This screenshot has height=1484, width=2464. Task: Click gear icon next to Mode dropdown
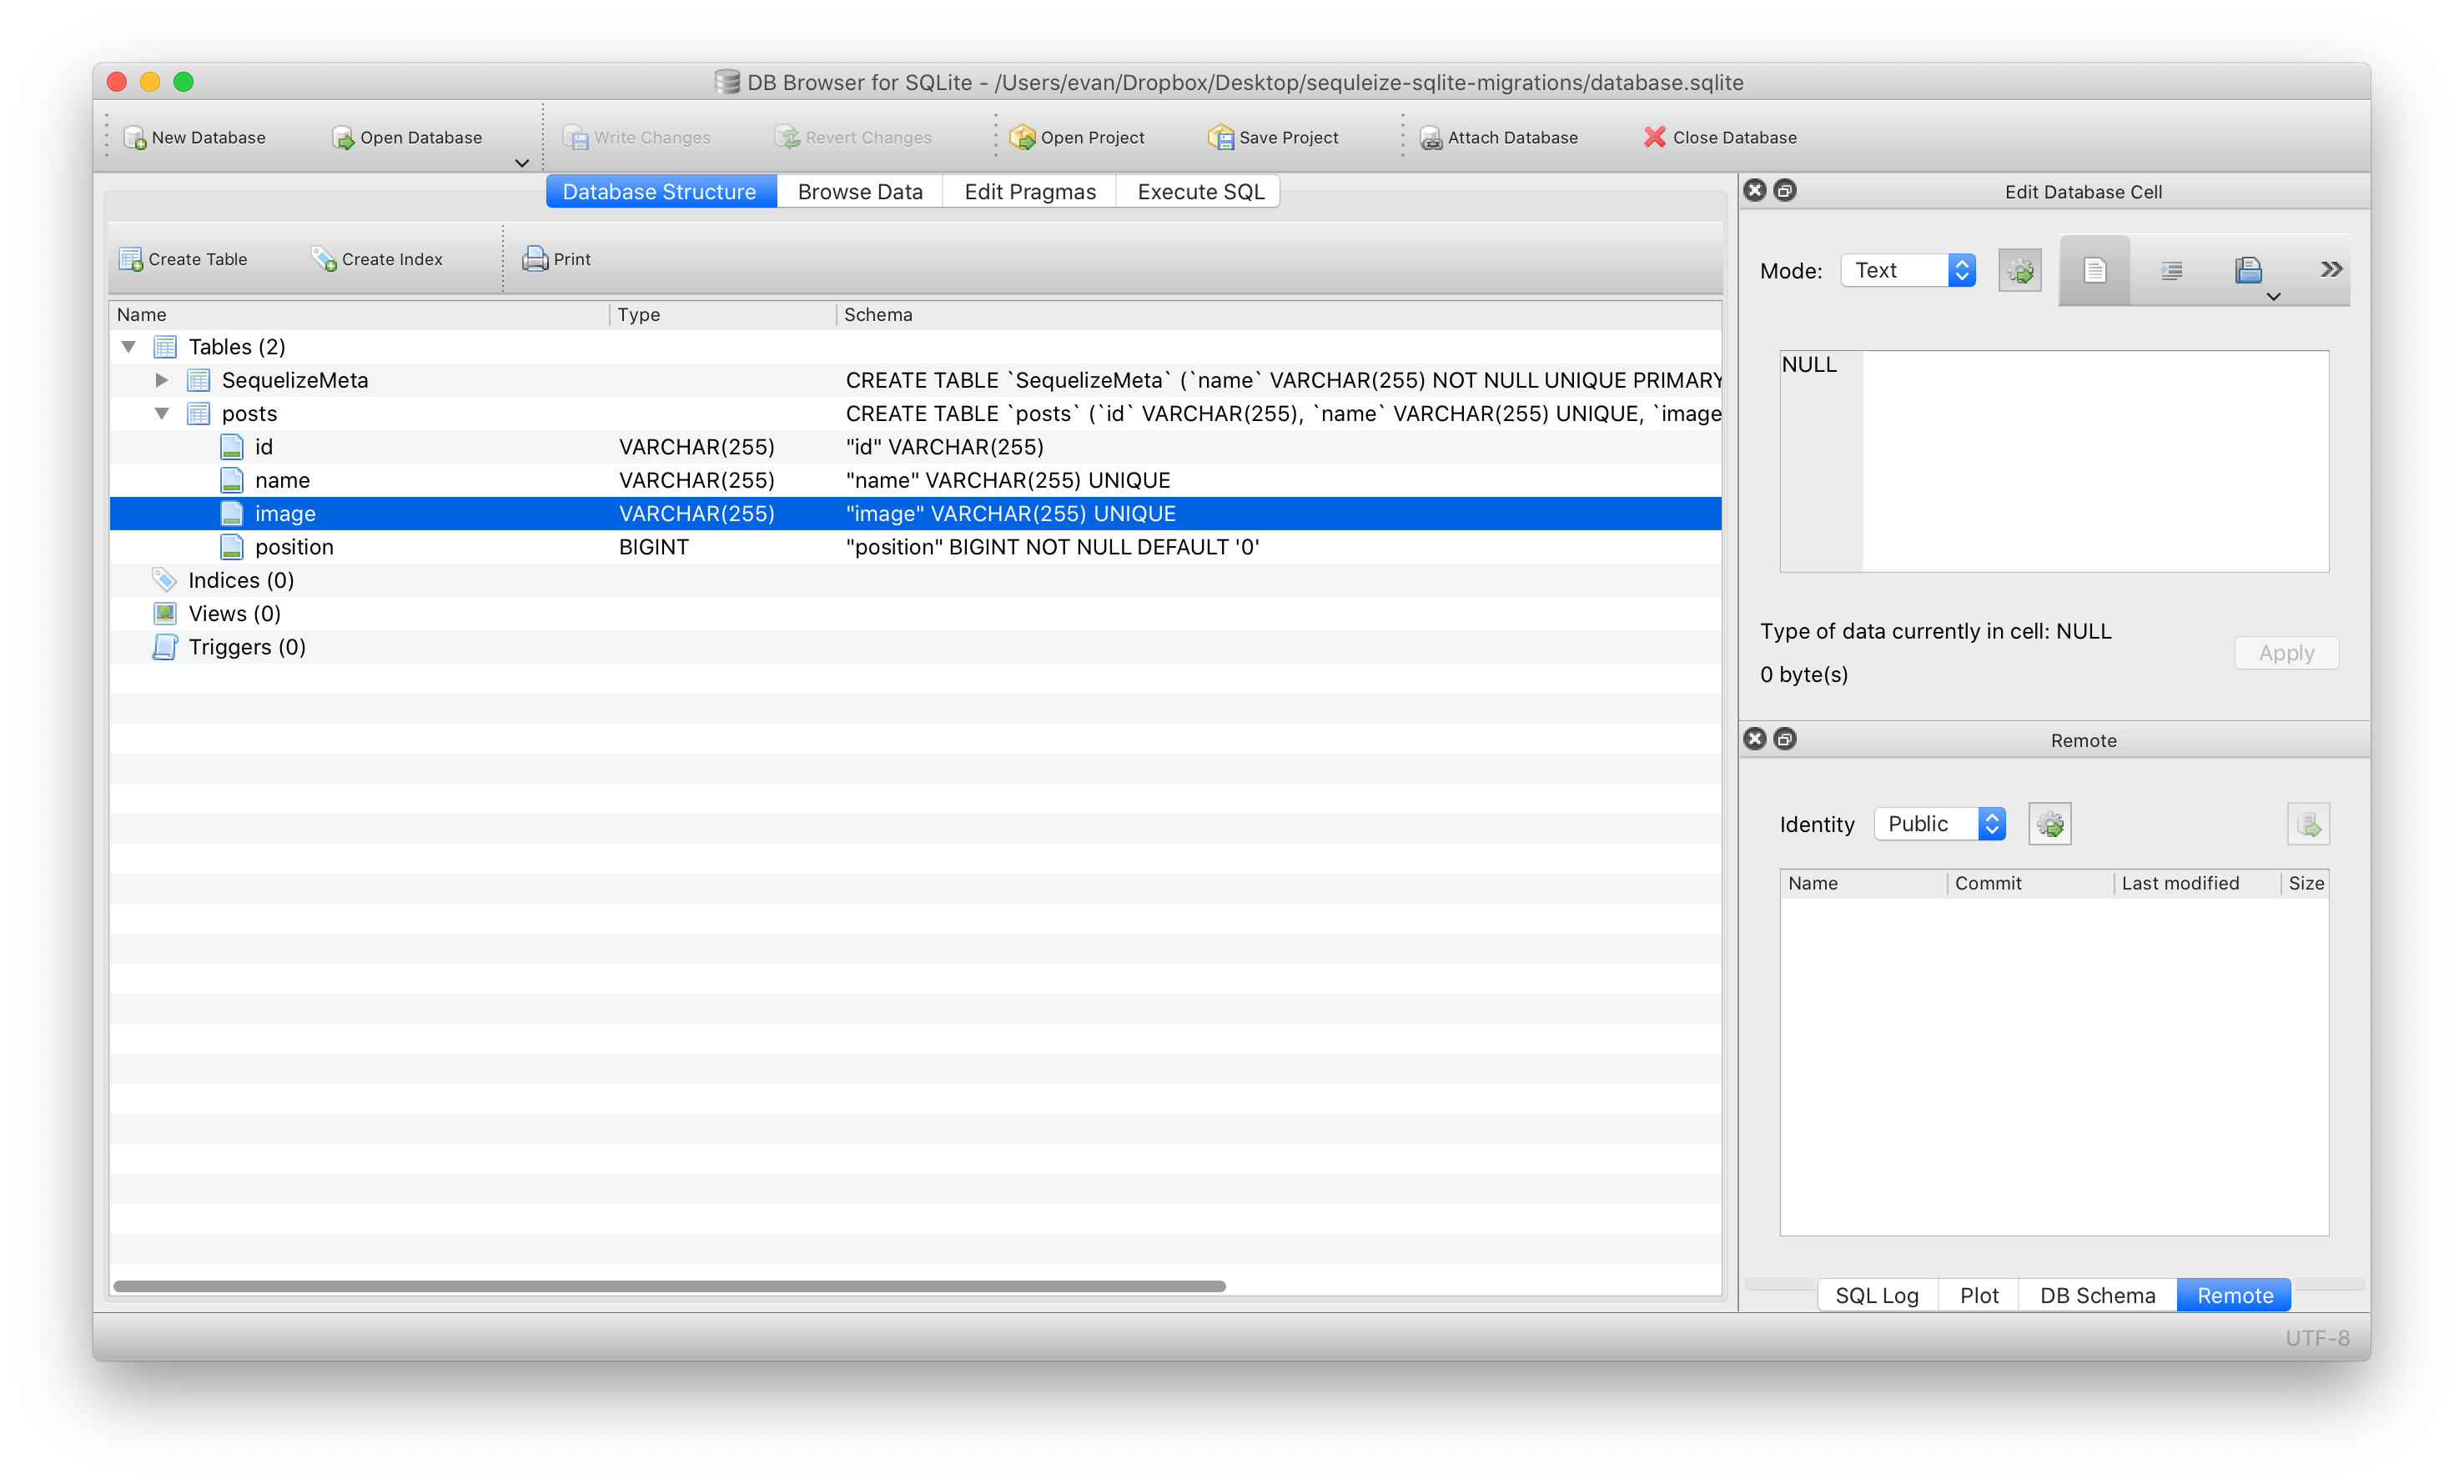point(2019,271)
